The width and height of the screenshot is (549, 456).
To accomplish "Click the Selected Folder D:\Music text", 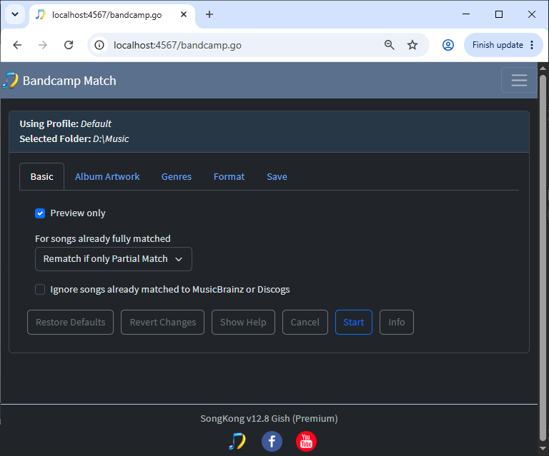I will pyautogui.click(x=74, y=138).
